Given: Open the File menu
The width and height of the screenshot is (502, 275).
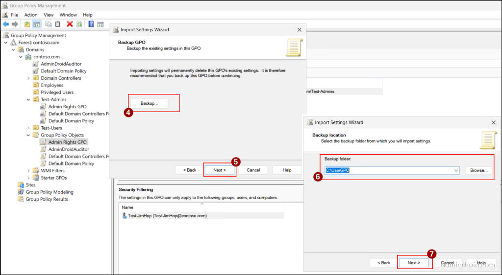Looking at the screenshot, I should [14, 15].
